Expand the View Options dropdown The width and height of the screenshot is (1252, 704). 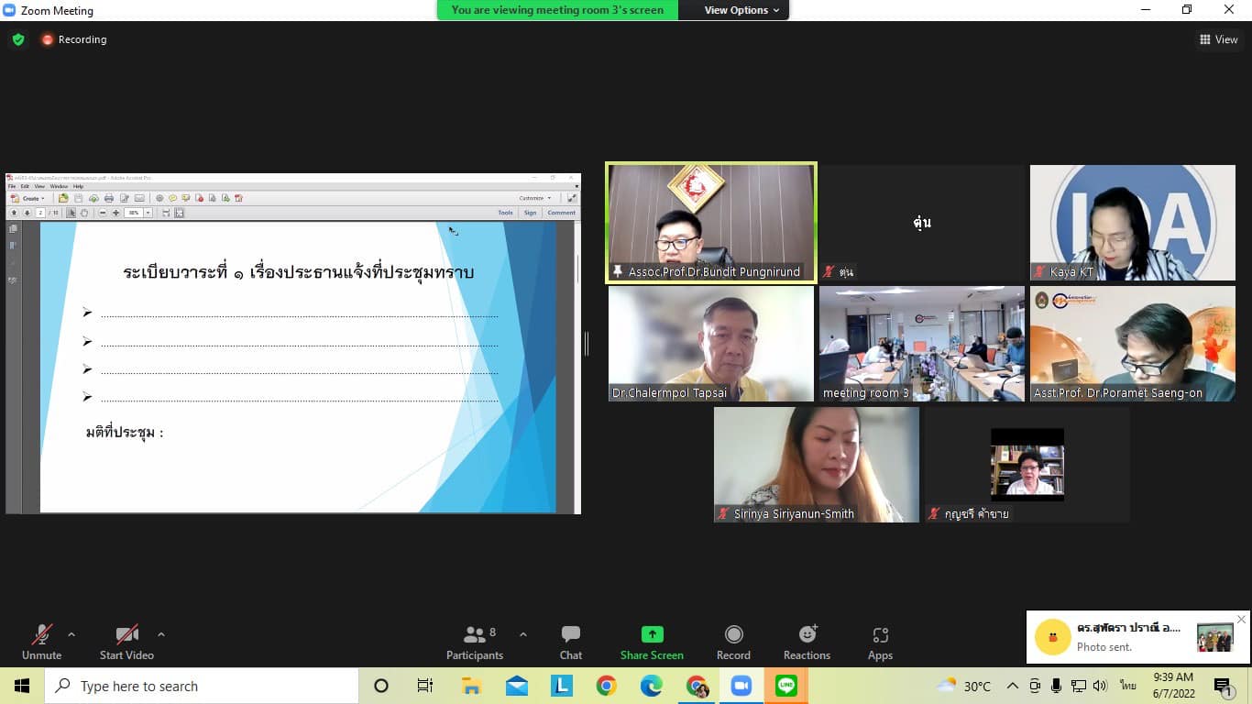741,10
